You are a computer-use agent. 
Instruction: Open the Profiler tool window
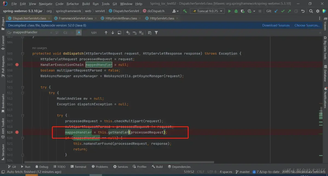[x=140, y=167]
